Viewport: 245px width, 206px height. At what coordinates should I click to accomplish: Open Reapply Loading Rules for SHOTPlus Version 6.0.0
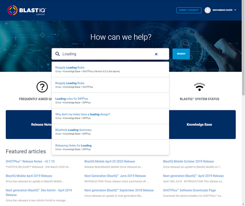coord(110,69)
